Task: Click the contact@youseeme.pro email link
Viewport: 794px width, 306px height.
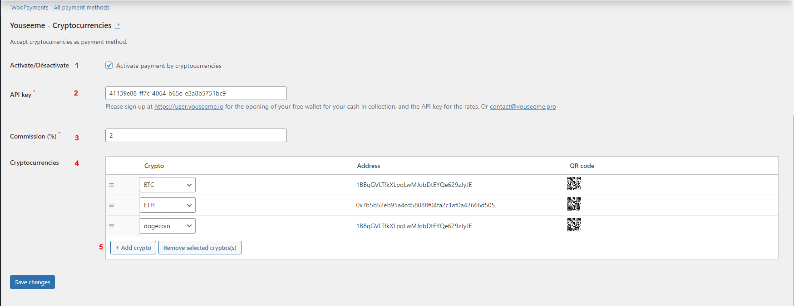Action: pyautogui.click(x=523, y=107)
